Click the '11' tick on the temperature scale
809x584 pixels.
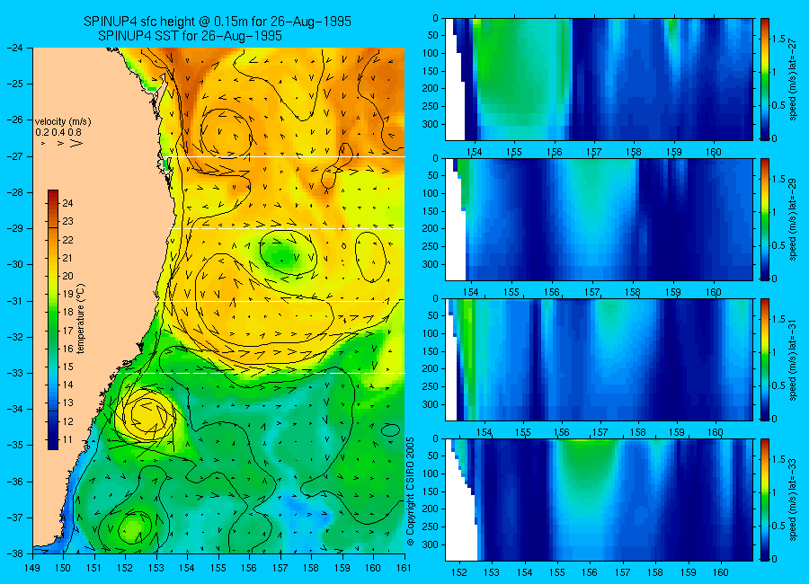coord(67,439)
